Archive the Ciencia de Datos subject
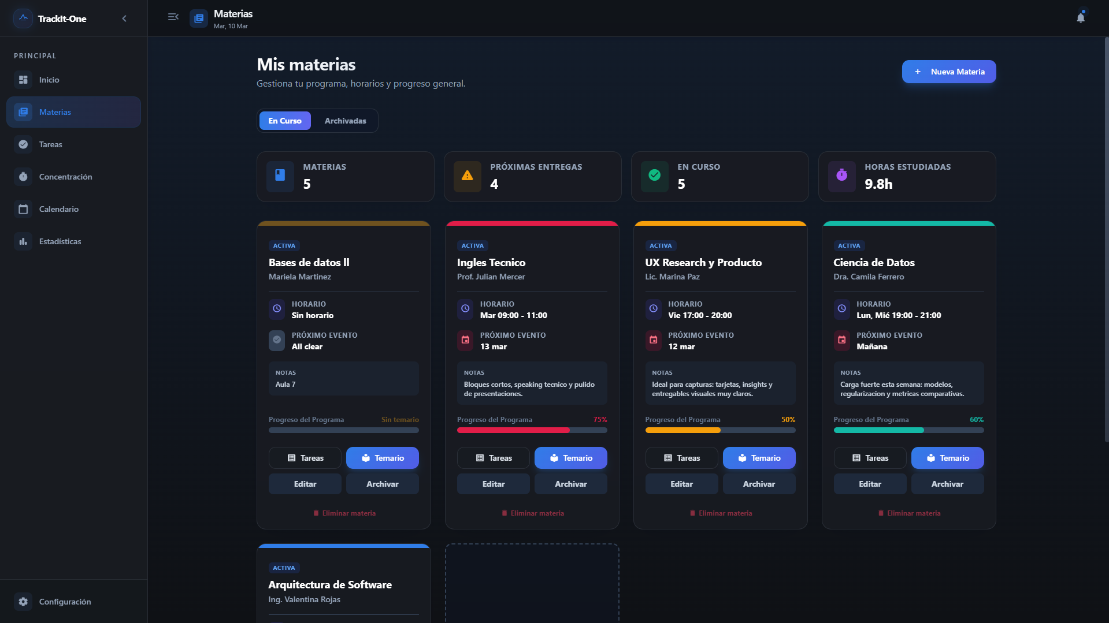Image resolution: width=1109 pixels, height=623 pixels. point(948,484)
